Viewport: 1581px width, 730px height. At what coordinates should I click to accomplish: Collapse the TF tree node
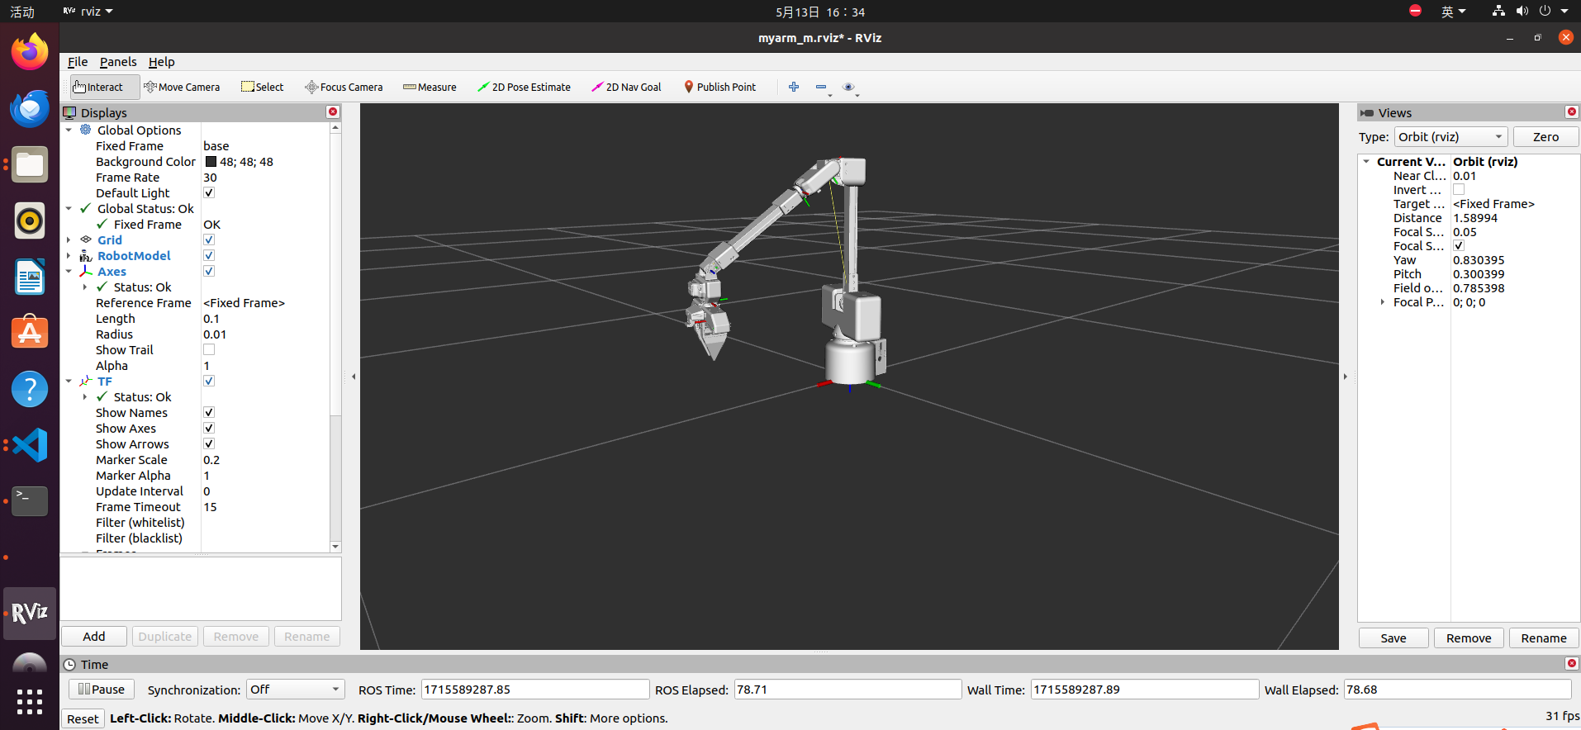click(x=69, y=382)
